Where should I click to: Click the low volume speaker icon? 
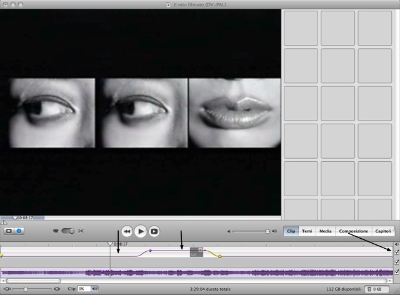229,231
